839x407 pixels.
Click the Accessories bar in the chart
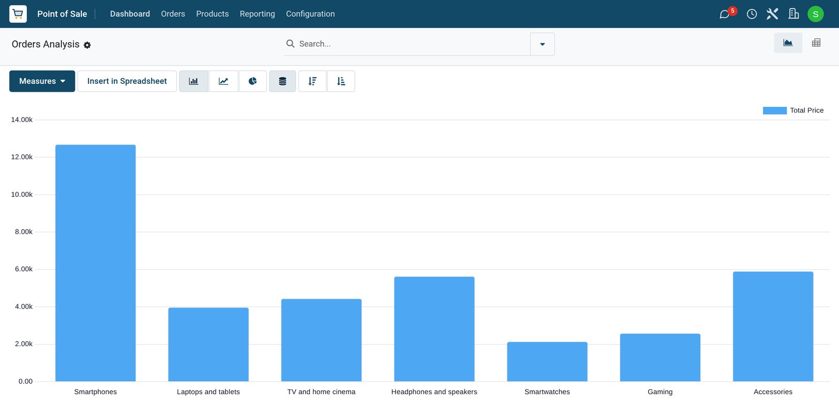tap(773, 326)
